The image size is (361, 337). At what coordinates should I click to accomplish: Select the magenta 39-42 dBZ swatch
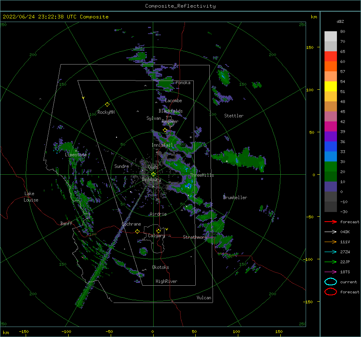(x=331, y=127)
